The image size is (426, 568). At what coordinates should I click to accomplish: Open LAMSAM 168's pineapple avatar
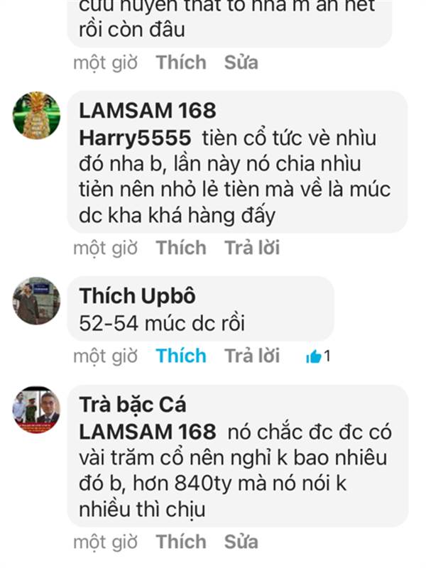point(36,115)
